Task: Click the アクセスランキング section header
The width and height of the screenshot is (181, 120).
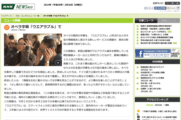Action: tap(157, 99)
